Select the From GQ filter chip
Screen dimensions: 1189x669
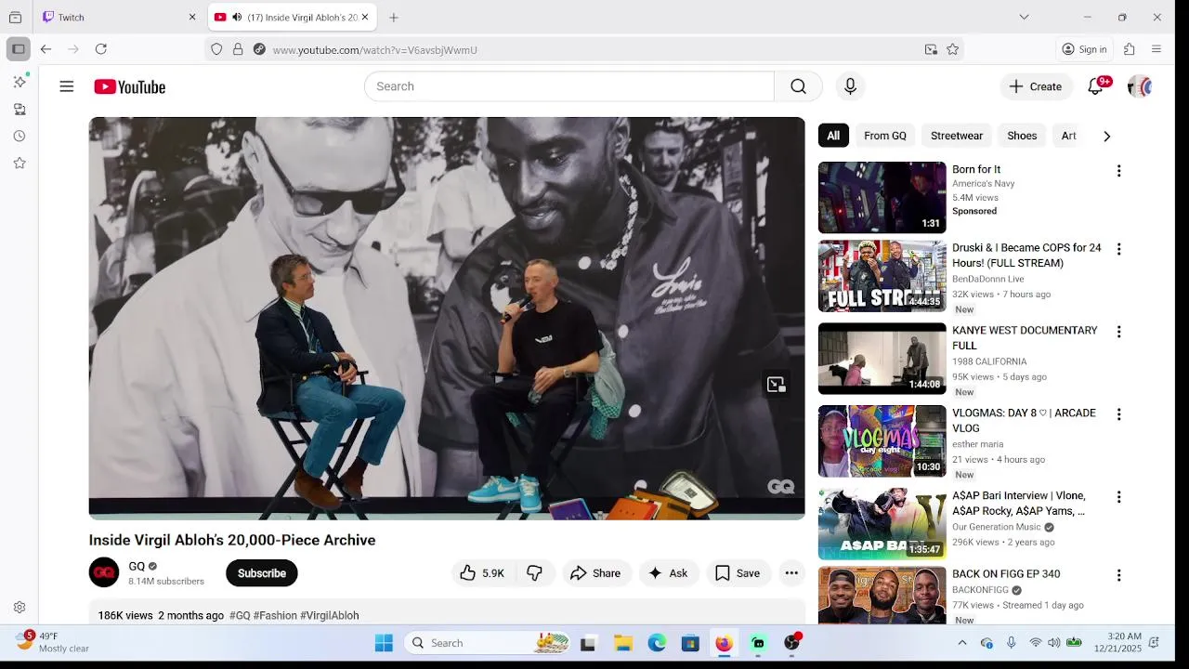885,136
